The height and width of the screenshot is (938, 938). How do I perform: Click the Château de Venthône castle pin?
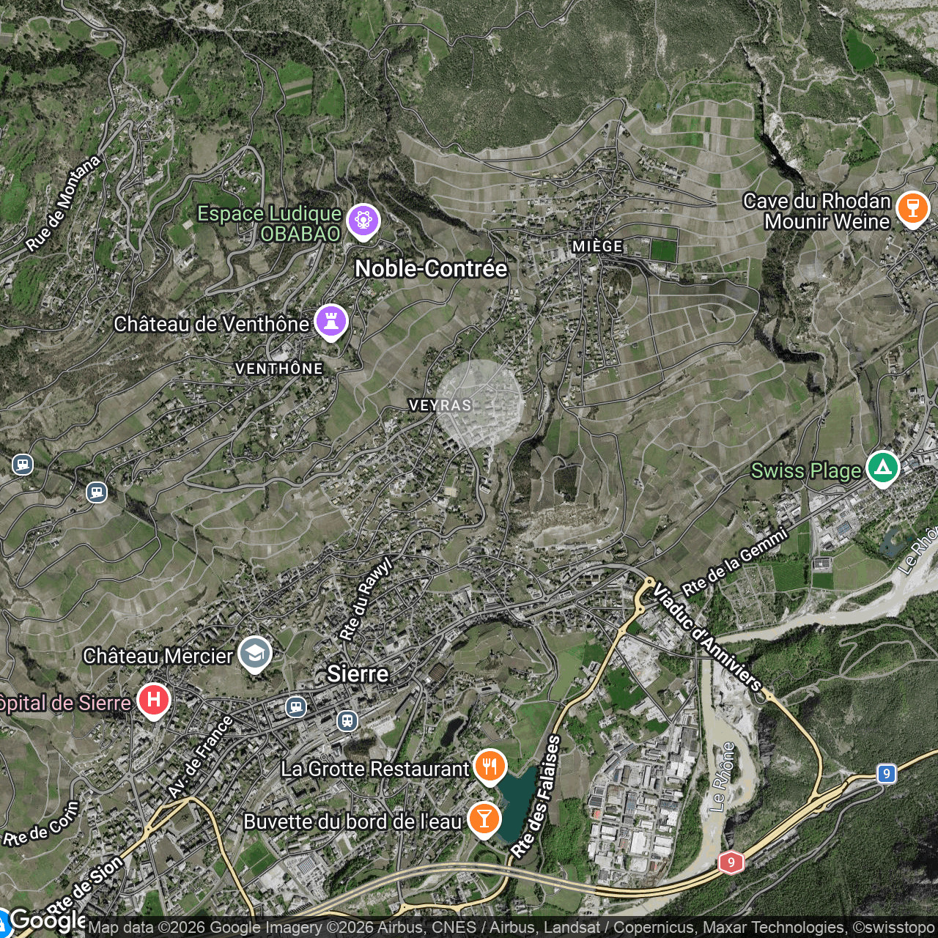click(x=330, y=321)
